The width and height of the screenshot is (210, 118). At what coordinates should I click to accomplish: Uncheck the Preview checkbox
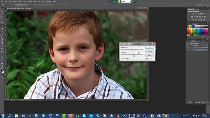146,59
